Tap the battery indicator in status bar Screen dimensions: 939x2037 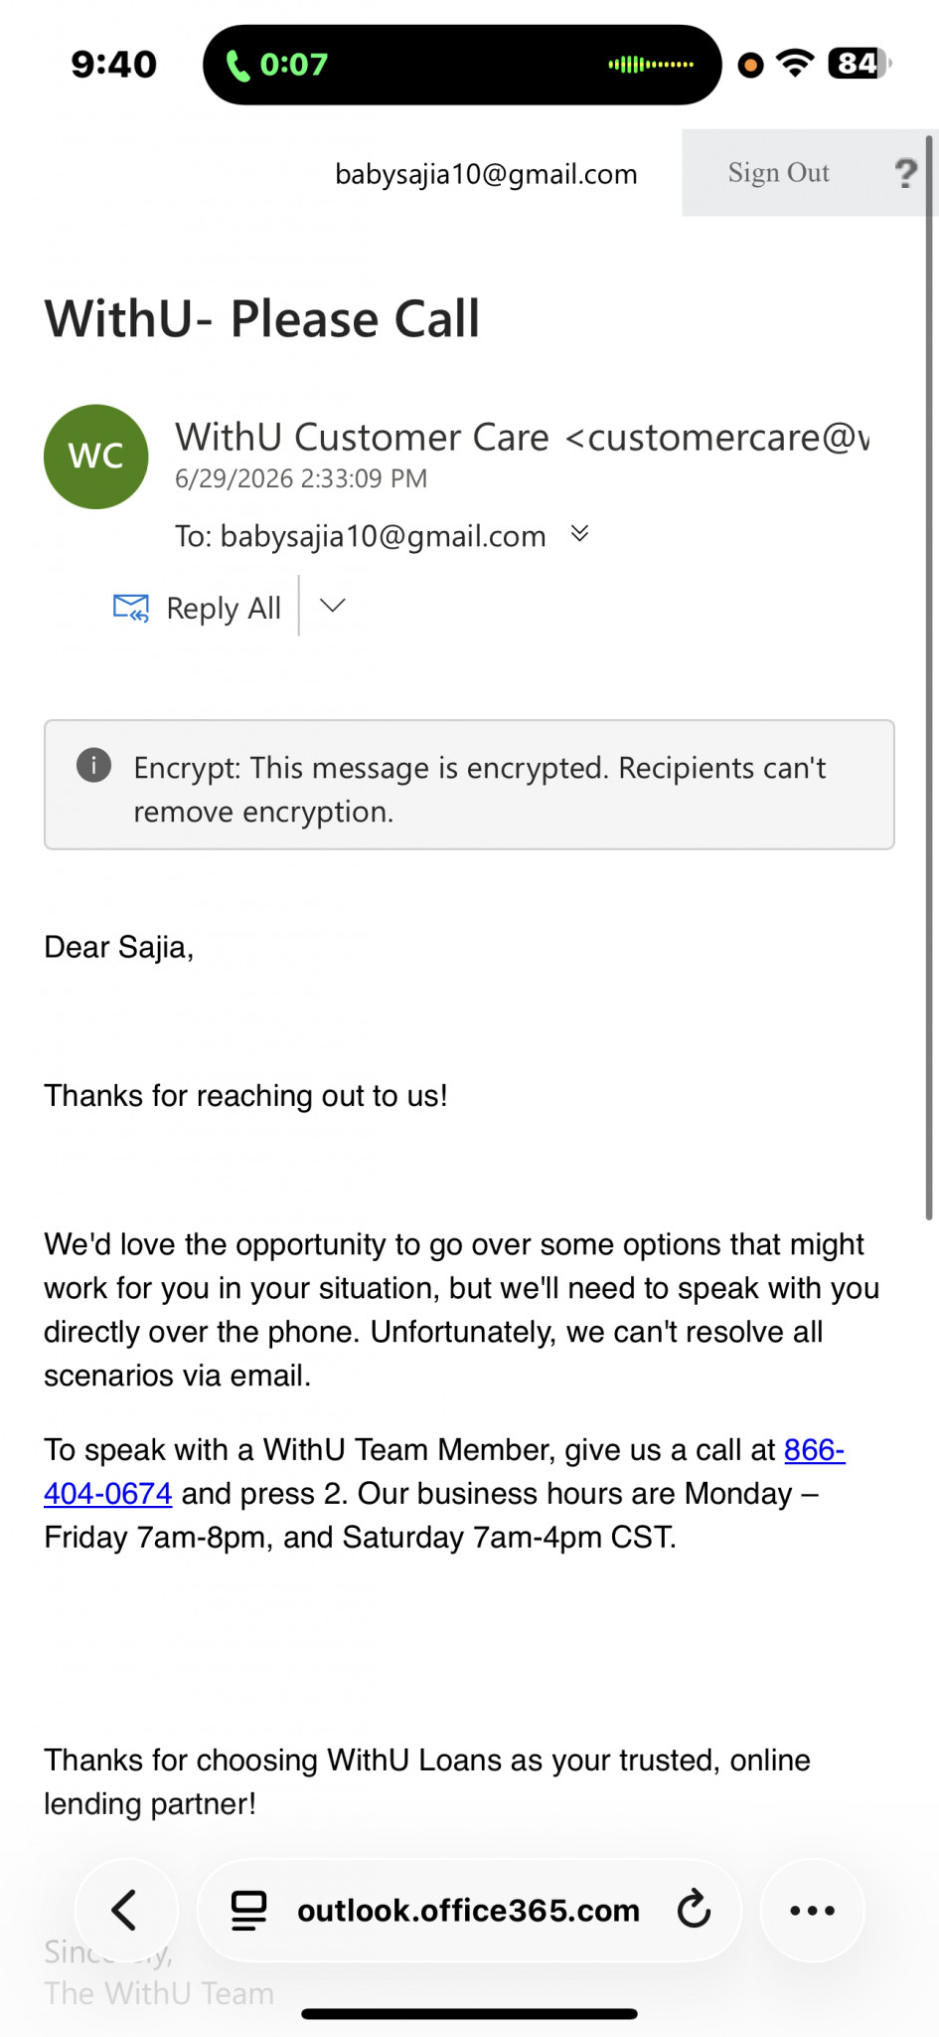860,64
